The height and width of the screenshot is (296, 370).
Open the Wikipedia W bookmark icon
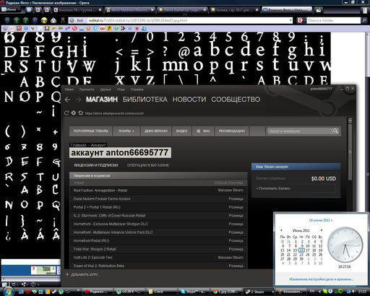click(x=33, y=28)
